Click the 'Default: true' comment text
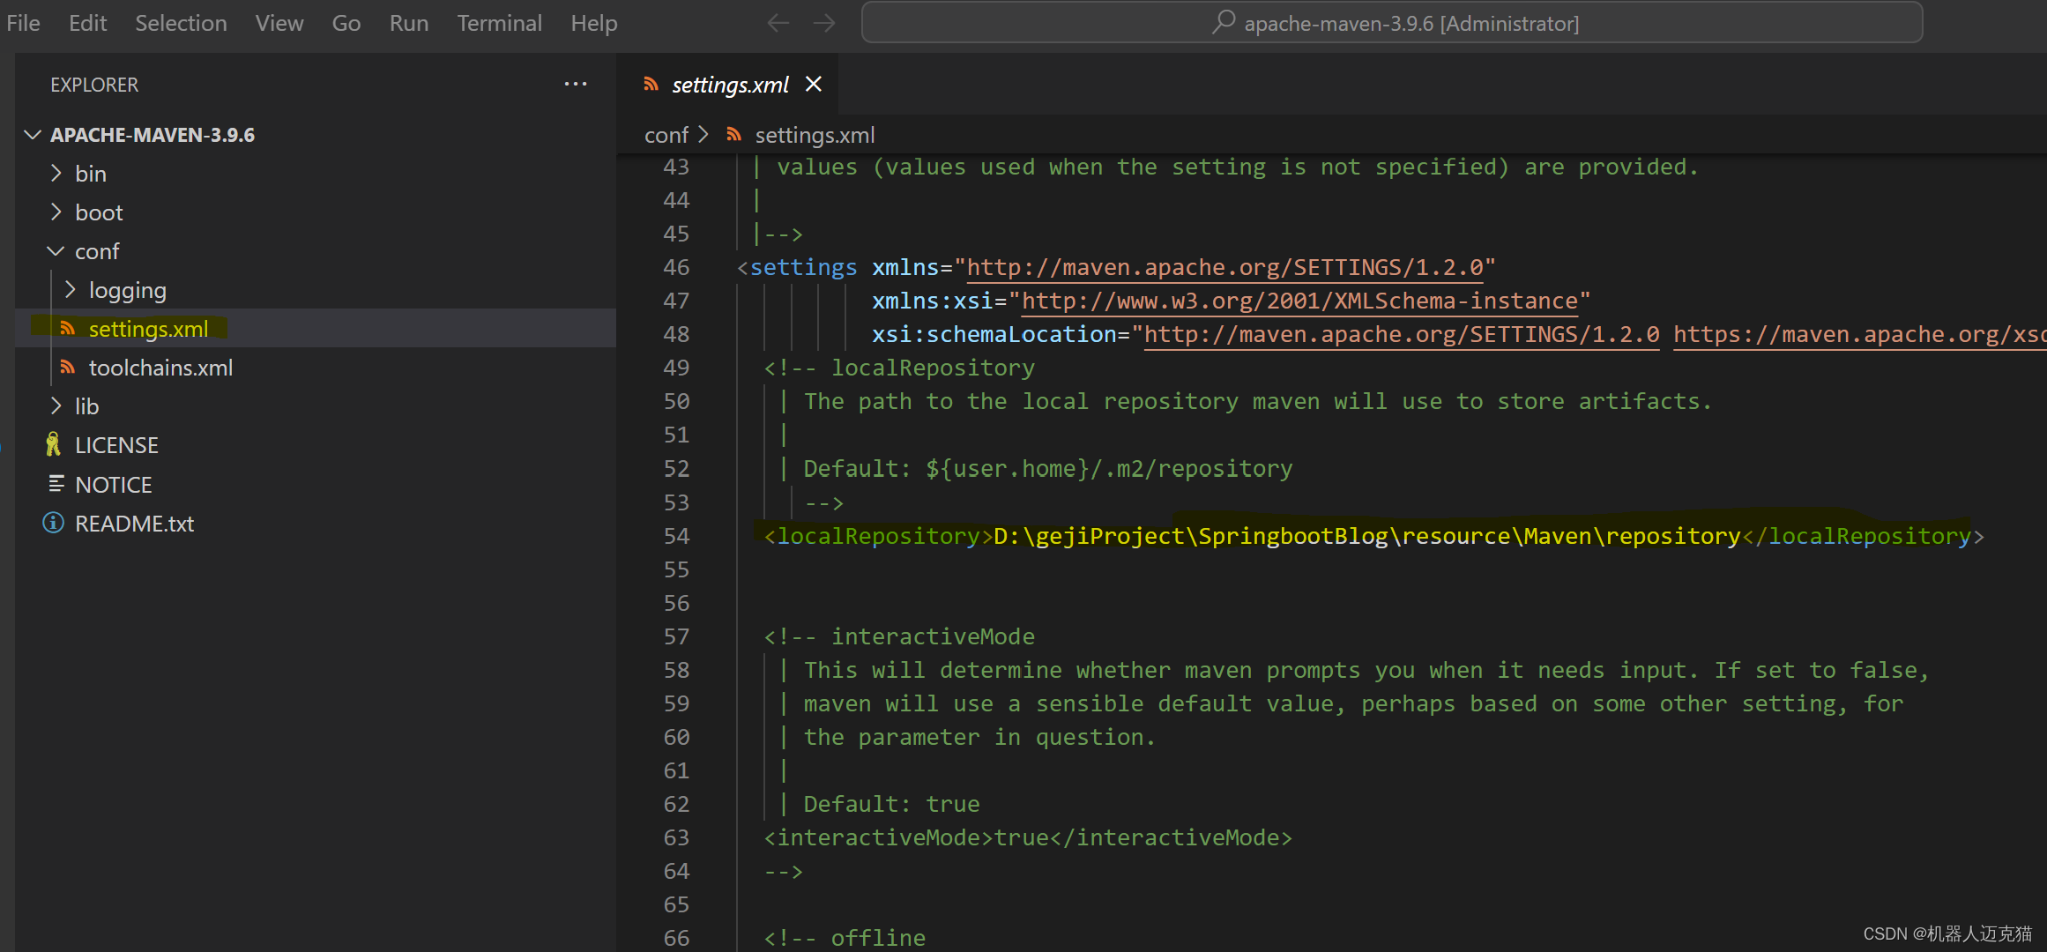This screenshot has height=952, width=2047. coord(891,805)
